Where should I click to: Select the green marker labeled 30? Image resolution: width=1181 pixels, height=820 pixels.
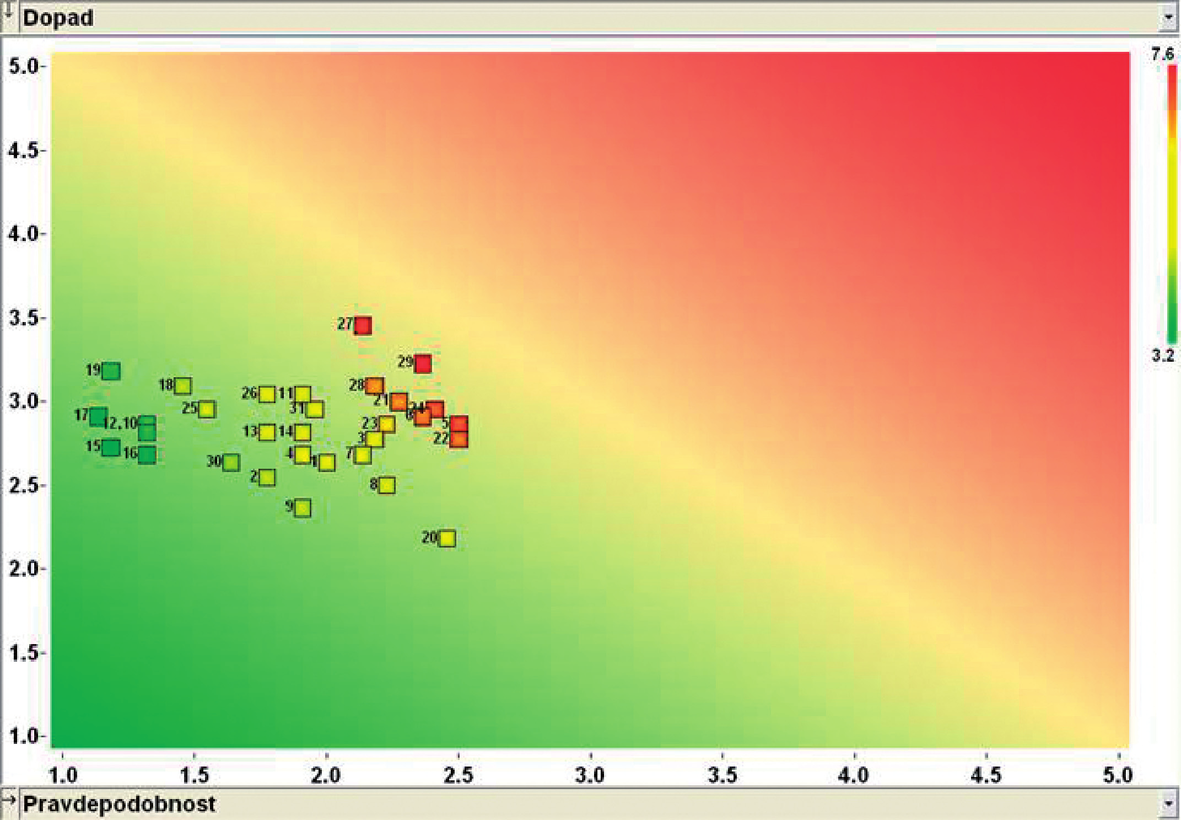click(x=231, y=462)
